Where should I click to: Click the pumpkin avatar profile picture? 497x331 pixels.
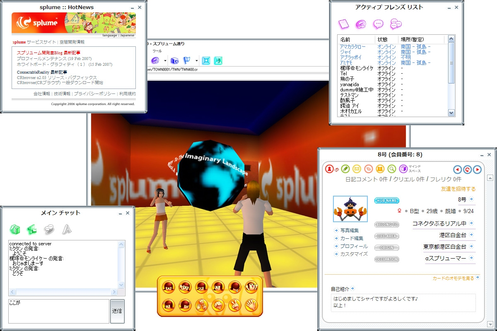[x=350, y=209]
